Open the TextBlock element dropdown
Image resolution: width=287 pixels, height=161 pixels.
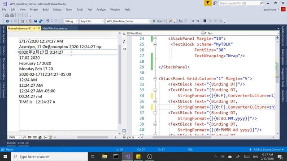(x=165, y=33)
